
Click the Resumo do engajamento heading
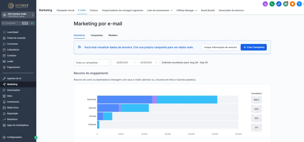(x=91, y=73)
